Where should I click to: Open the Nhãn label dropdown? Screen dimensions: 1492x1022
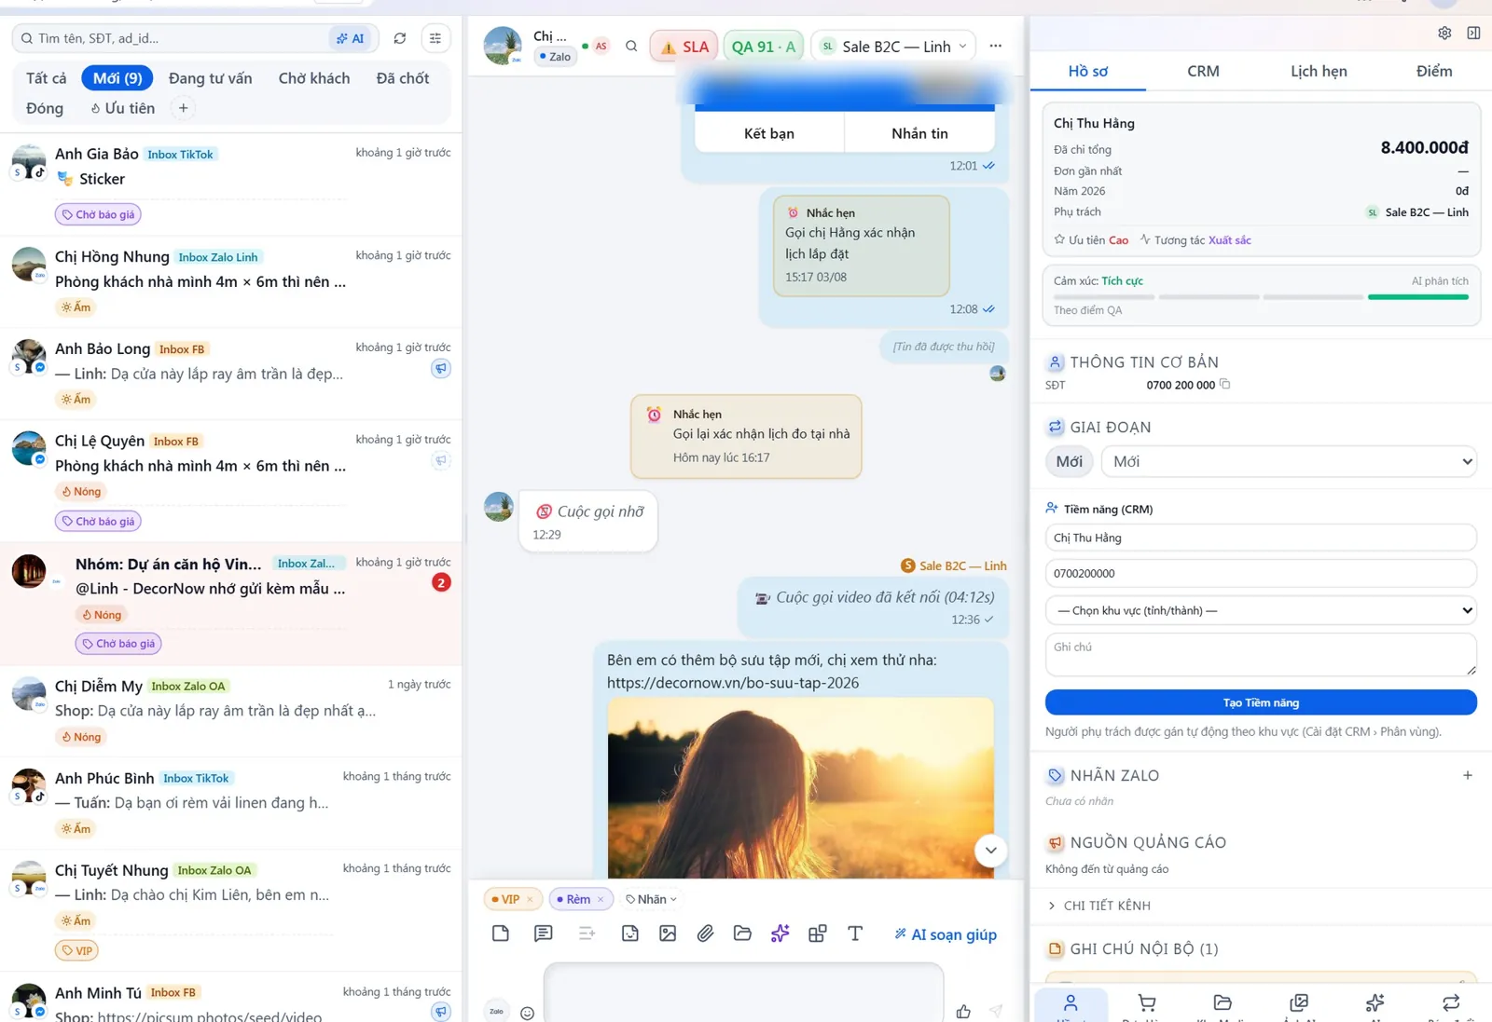pos(652,899)
